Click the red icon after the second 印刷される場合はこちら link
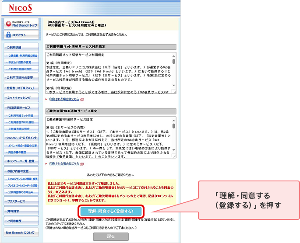The width and height of the screenshot is (300, 243). pos(82,164)
